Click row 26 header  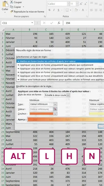pos(3,136)
